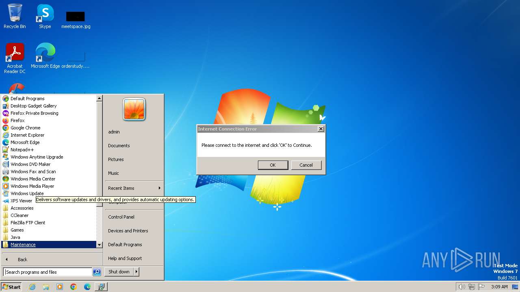The image size is (520, 292).
Task: Expand Games folder
Action: click(49, 230)
